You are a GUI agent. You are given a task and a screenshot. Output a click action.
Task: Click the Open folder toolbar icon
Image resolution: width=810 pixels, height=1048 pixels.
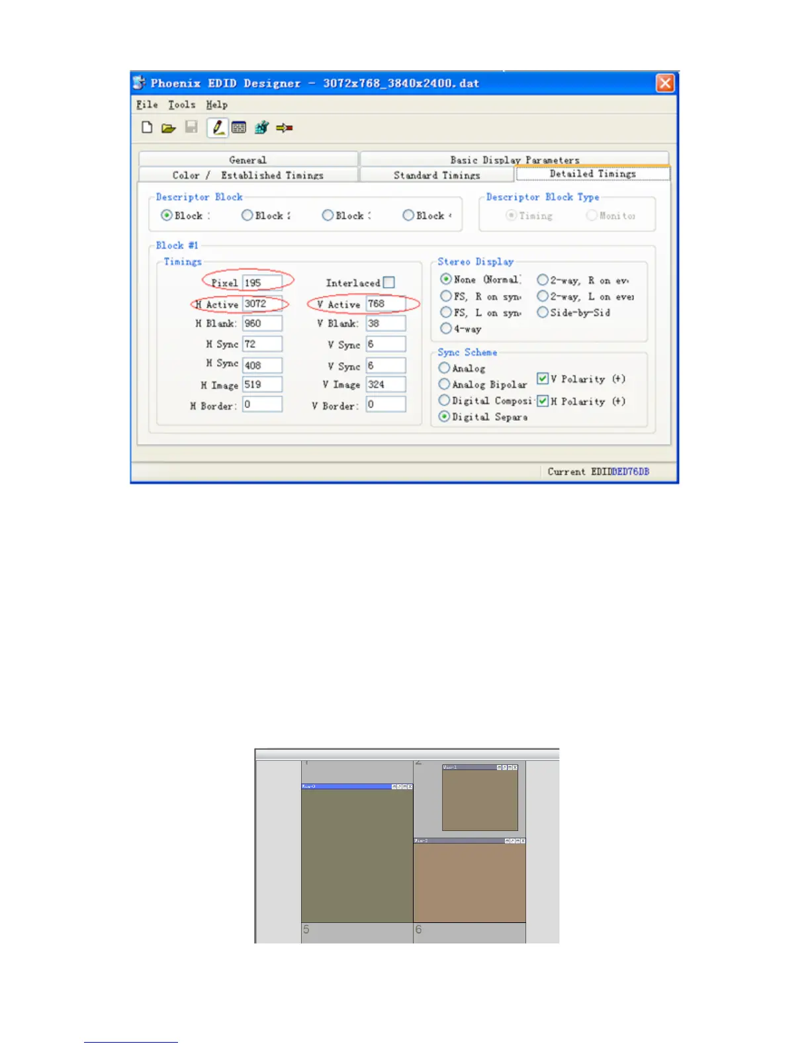[169, 128]
